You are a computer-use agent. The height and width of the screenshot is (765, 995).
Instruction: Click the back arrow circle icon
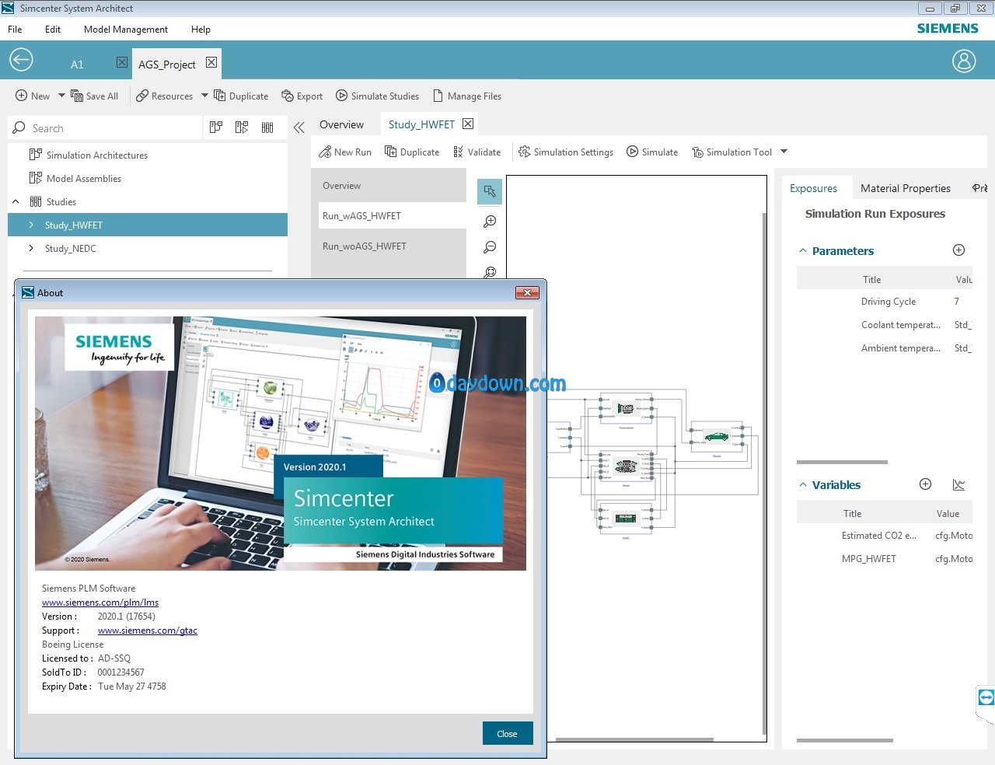click(21, 60)
